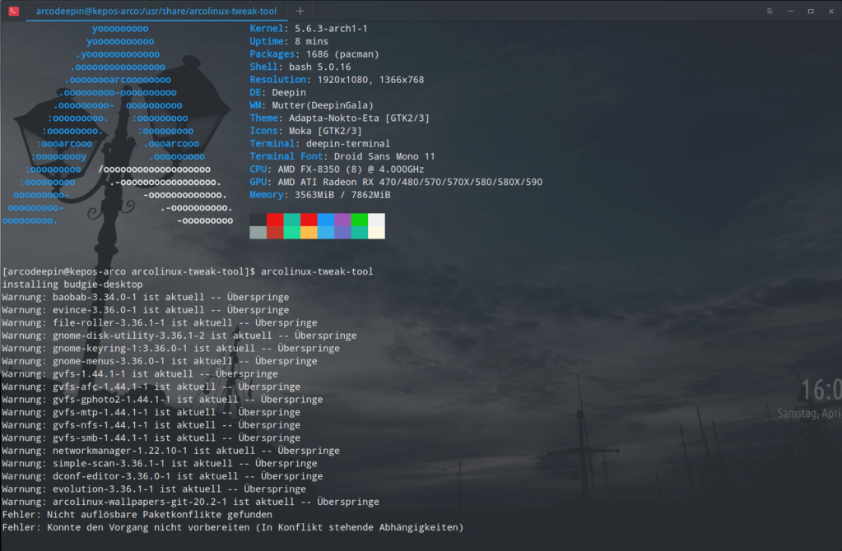Click the Packages 1686 (pacman) line
Viewport: 842px width, 551px height.
tap(314, 54)
